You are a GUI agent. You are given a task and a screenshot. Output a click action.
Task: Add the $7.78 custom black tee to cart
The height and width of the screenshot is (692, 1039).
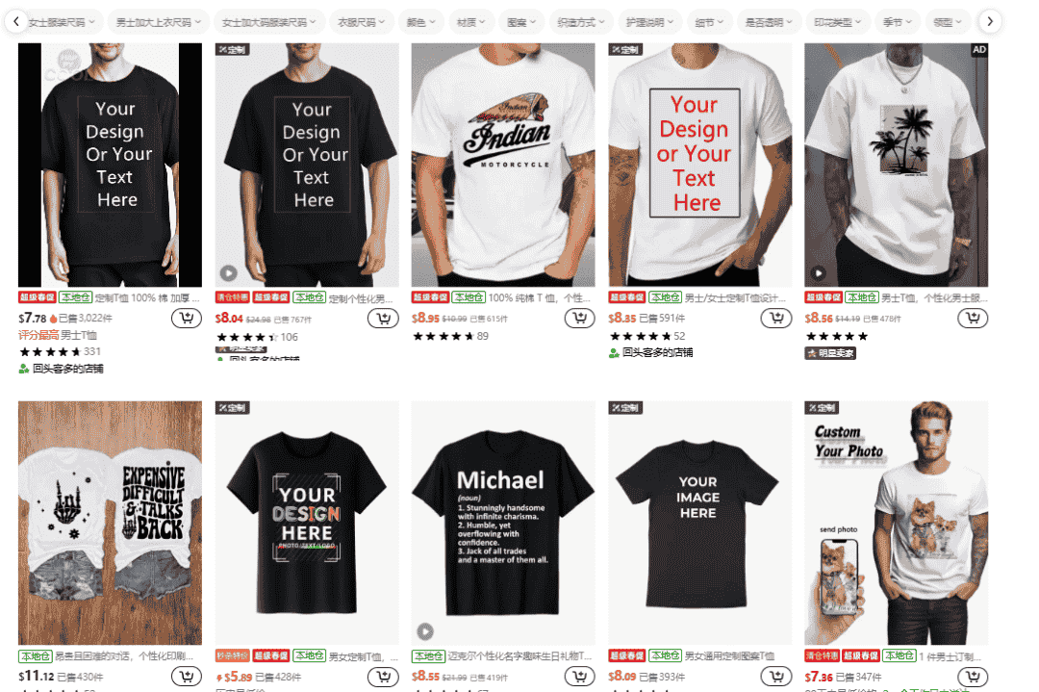coord(187,319)
